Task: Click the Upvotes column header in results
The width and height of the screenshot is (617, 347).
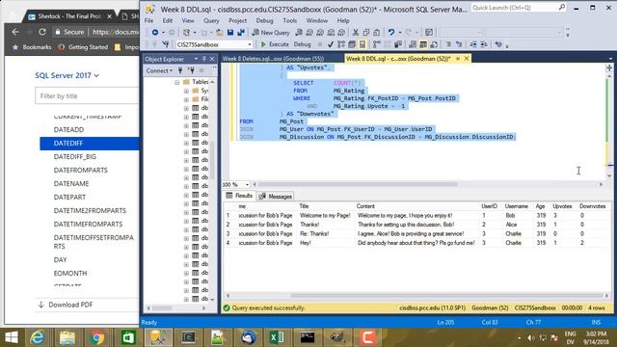Action: 562,206
